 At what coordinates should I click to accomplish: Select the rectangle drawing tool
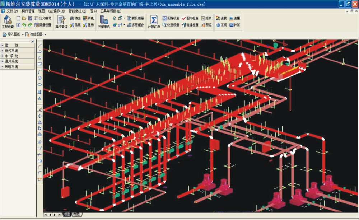39,64
